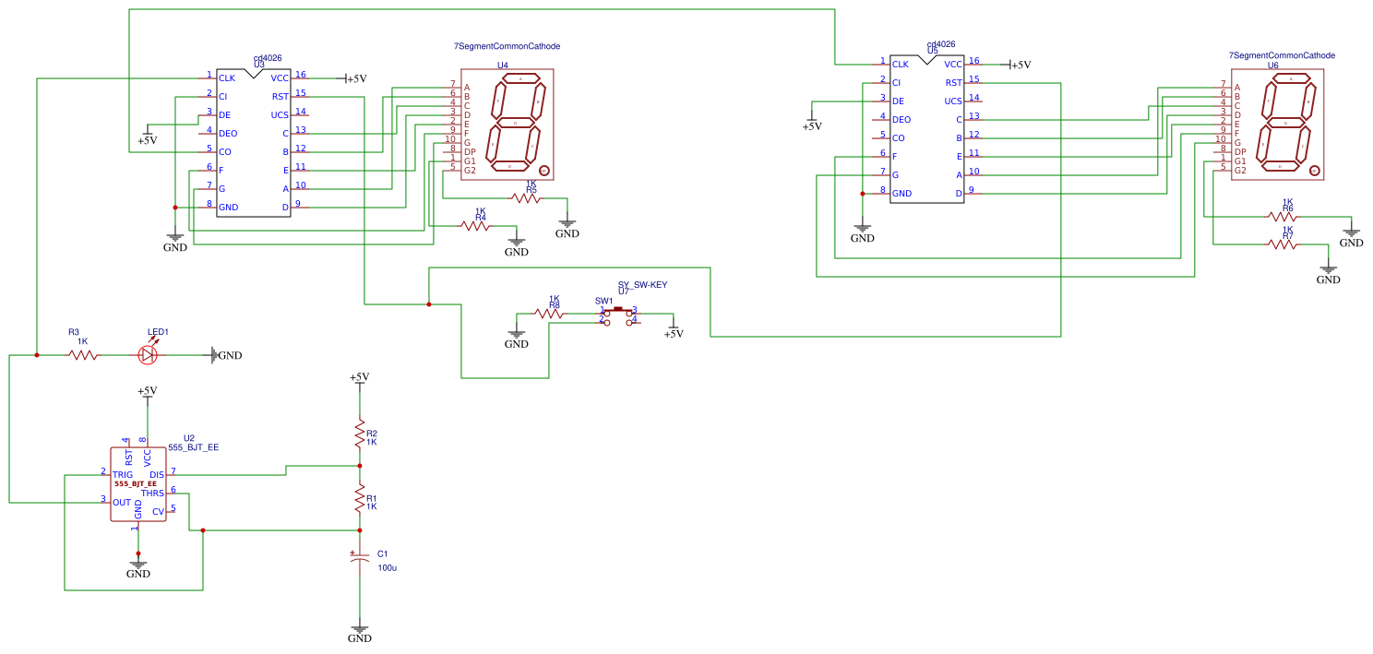Select the SW1 push-button switch
This screenshot has width=1373, height=654.
tap(619, 315)
